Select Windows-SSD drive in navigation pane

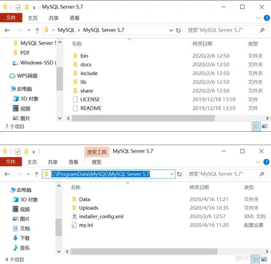pyautogui.click(x=34, y=62)
